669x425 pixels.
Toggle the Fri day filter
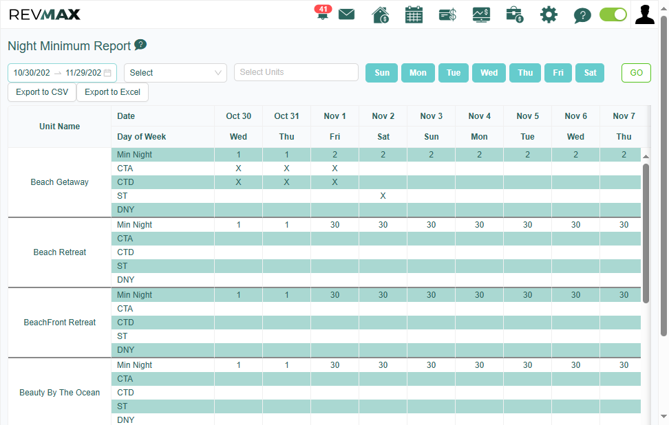558,73
